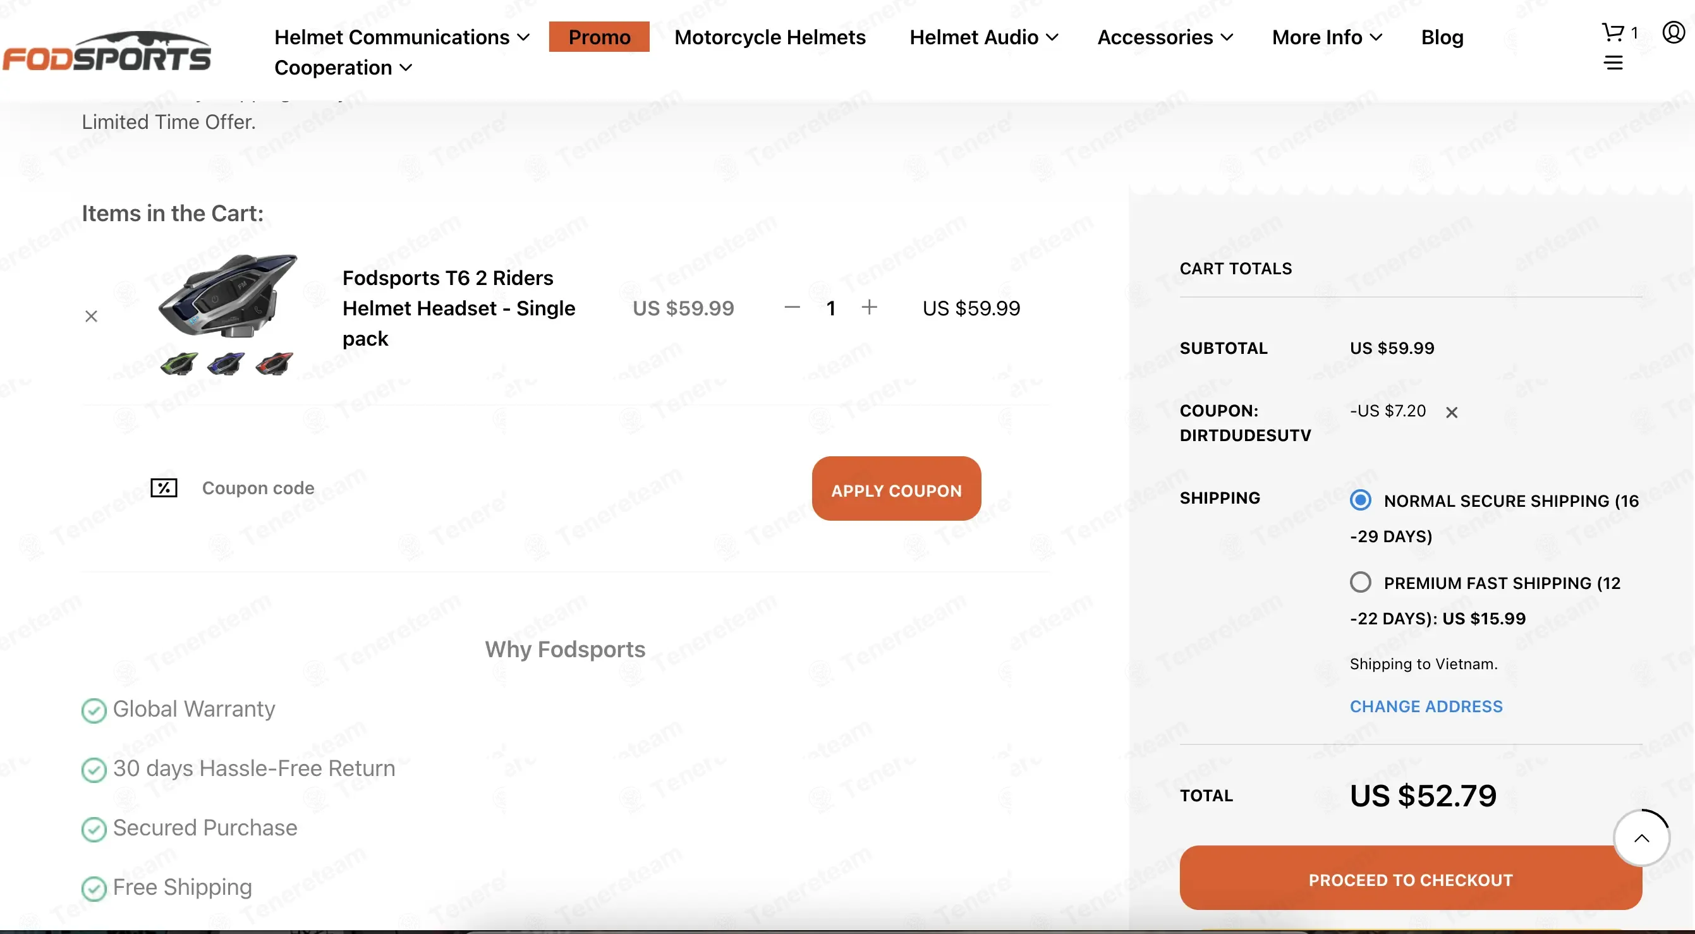Image resolution: width=1695 pixels, height=934 pixels.
Task: Open the Blog page
Action: [1442, 37]
